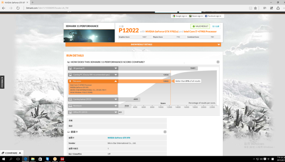Open File Explorer from the taskbar

(33, 159)
